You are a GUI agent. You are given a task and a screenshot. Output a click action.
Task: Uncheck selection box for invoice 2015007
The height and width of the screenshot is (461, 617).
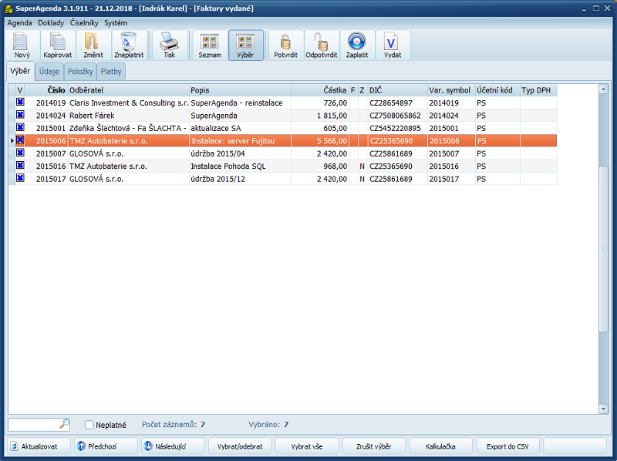(x=20, y=153)
